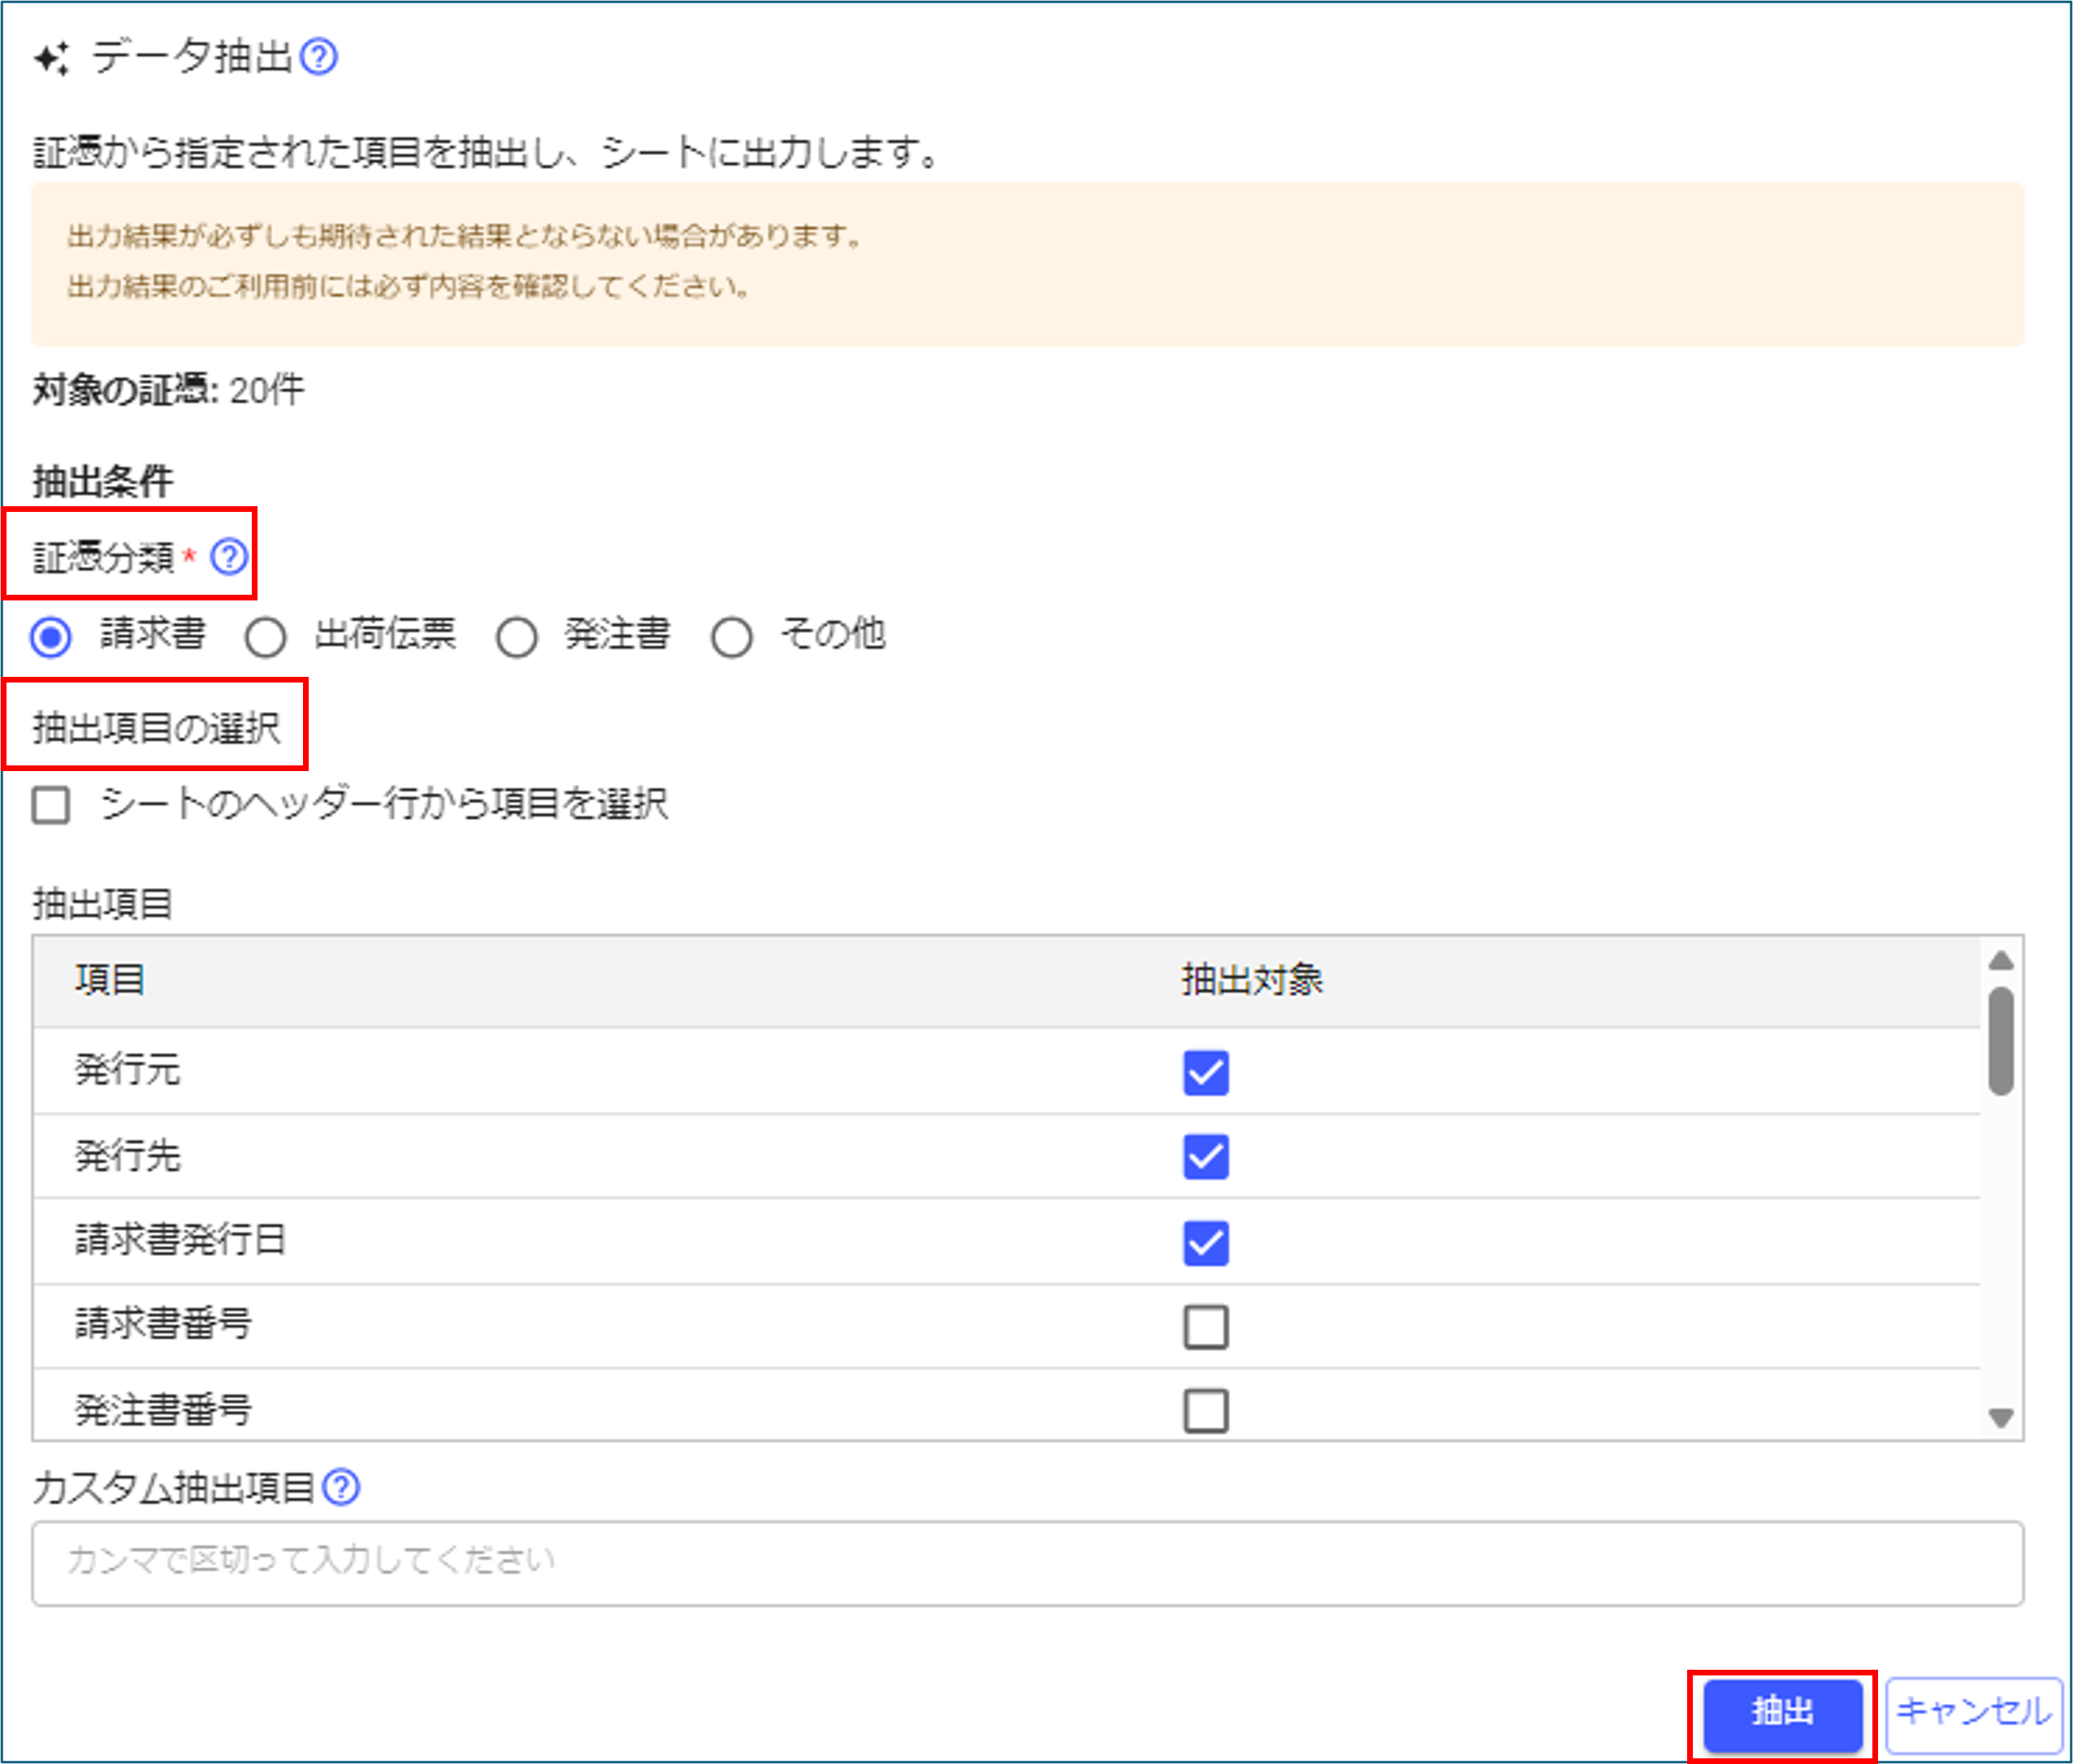This screenshot has height=1764, width=2073.
Task: Click help icon next to カスタム抽出項目
Action: click(x=342, y=1487)
